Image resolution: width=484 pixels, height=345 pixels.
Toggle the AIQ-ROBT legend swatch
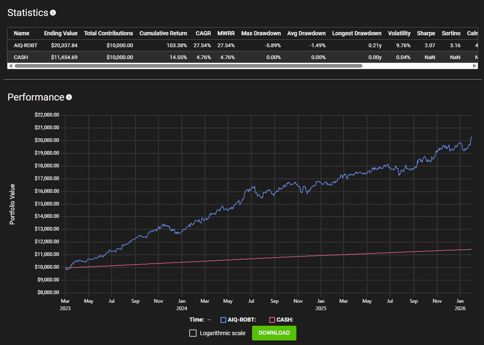click(x=223, y=320)
